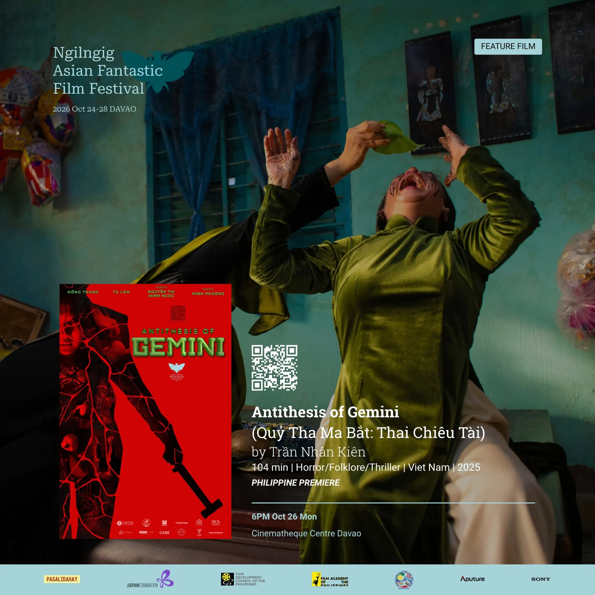Click the Pasalidahay sponsor logo
This screenshot has width=595, height=595.
62,579
